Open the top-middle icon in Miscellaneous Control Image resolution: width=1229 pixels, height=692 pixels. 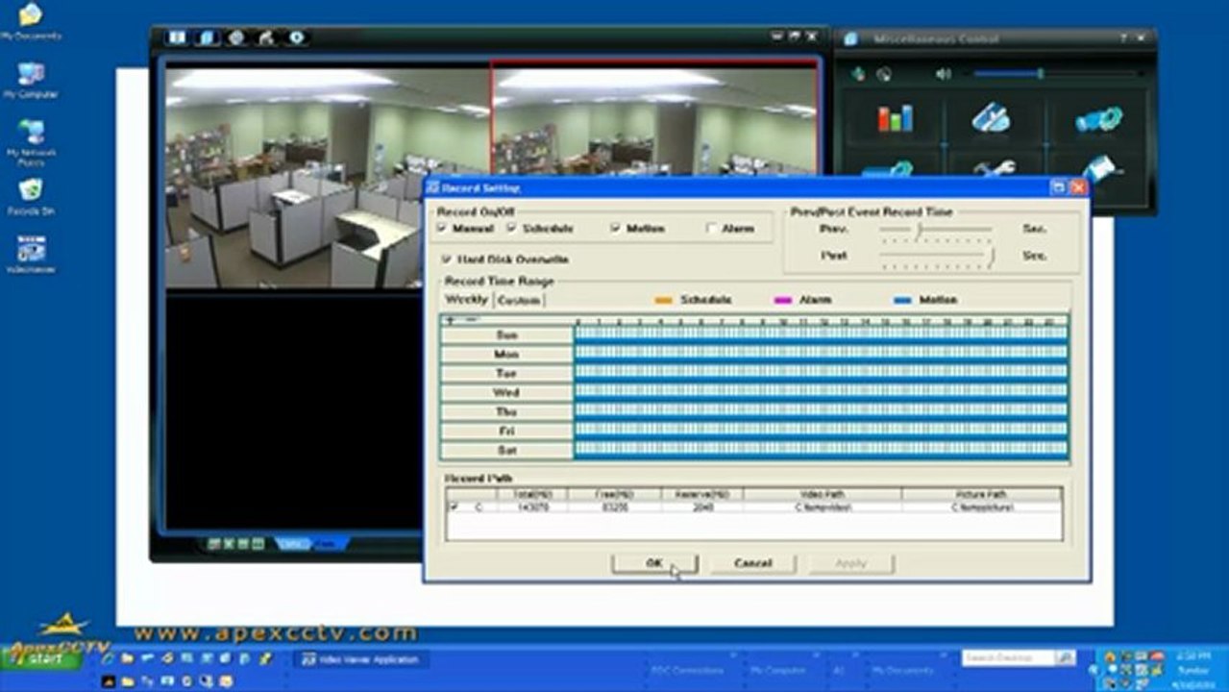tap(991, 117)
